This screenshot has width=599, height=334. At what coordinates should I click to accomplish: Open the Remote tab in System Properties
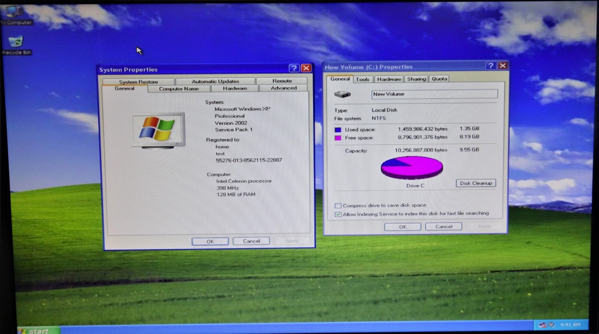(x=282, y=81)
